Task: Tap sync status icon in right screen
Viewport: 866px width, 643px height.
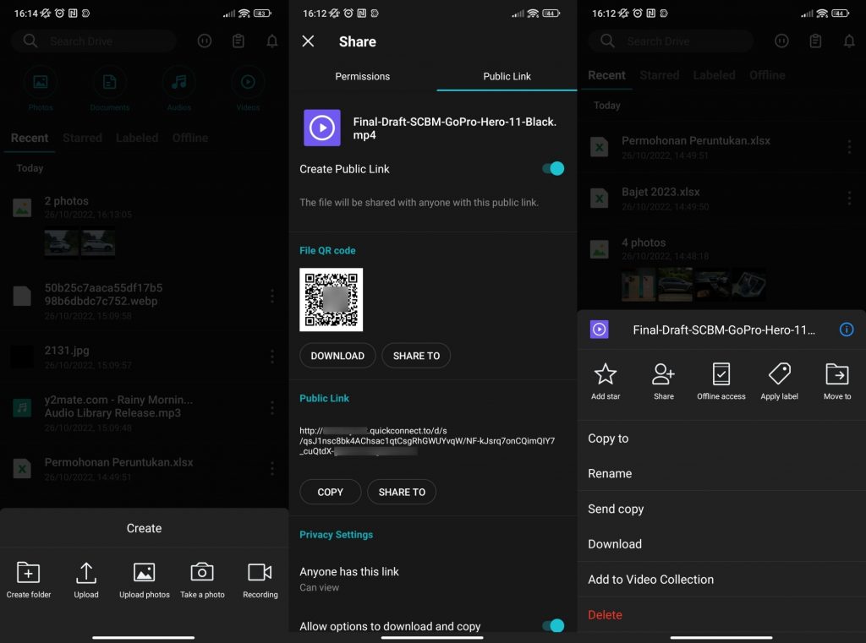Action: click(781, 41)
